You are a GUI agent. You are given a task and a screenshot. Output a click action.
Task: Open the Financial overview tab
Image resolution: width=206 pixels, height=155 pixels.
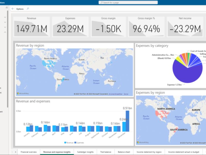[x=28, y=152]
